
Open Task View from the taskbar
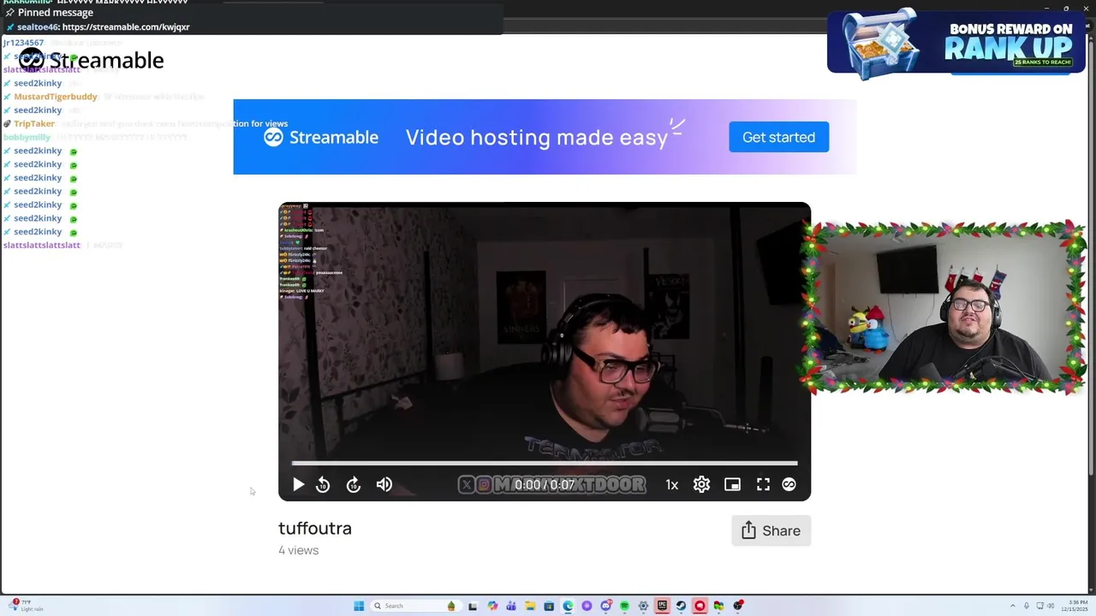tap(473, 606)
